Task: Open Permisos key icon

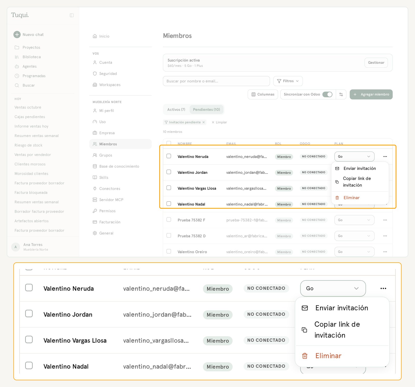Action: coord(95,211)
